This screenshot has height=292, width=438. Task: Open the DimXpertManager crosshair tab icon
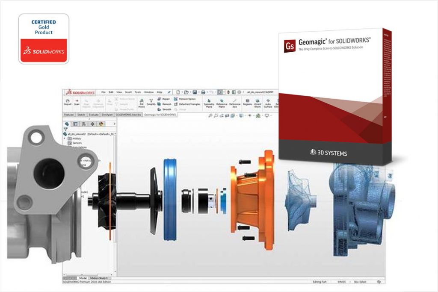(x=92, y=124)
